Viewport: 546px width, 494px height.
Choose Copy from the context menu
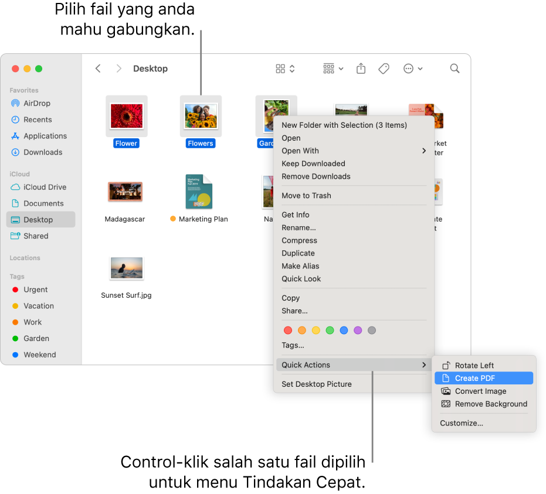pyautogui.click(x=354, y=298)
